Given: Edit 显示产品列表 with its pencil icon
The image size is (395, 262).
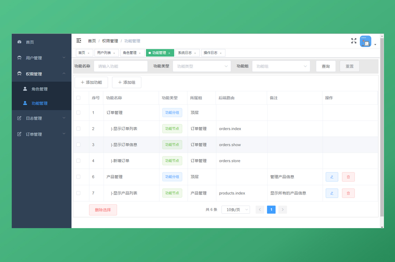Looking at the screenshot, I should (x=332, y=193).
